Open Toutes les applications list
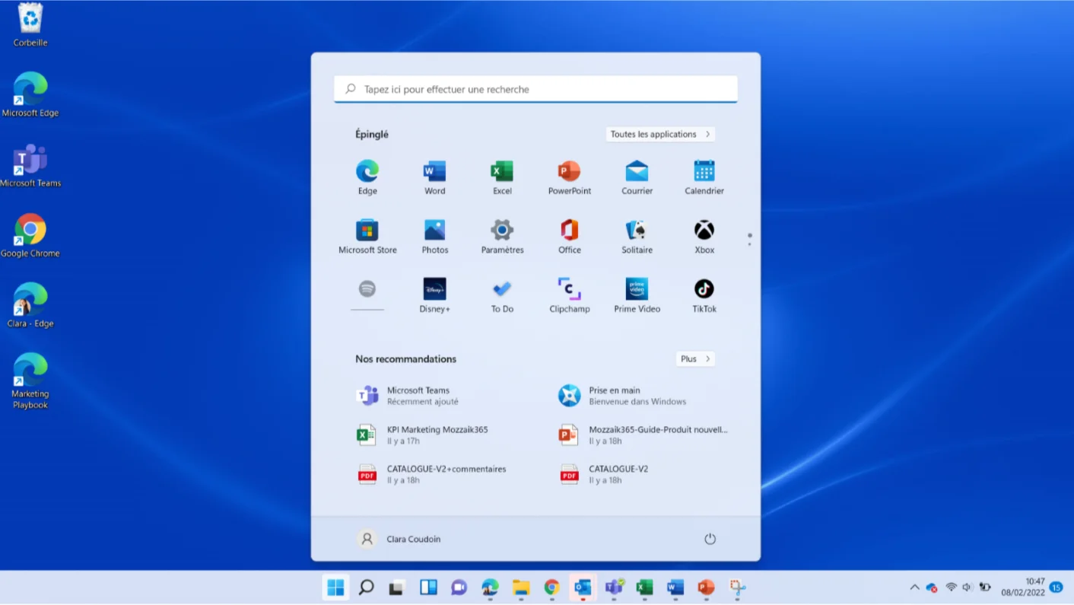 click(660, 134)
